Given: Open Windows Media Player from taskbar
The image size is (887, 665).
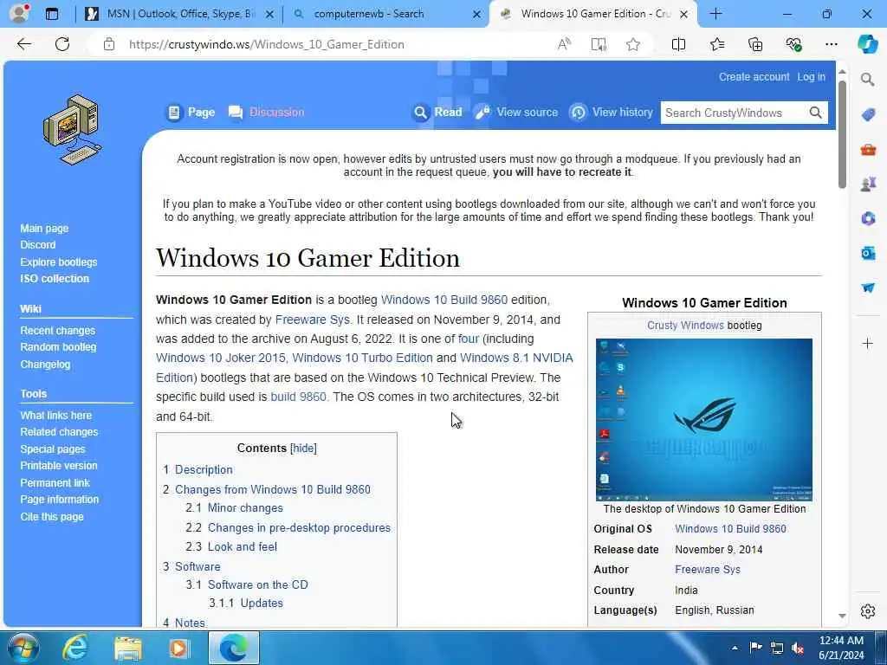Looking at the screenshot, I should coord(179,648).
